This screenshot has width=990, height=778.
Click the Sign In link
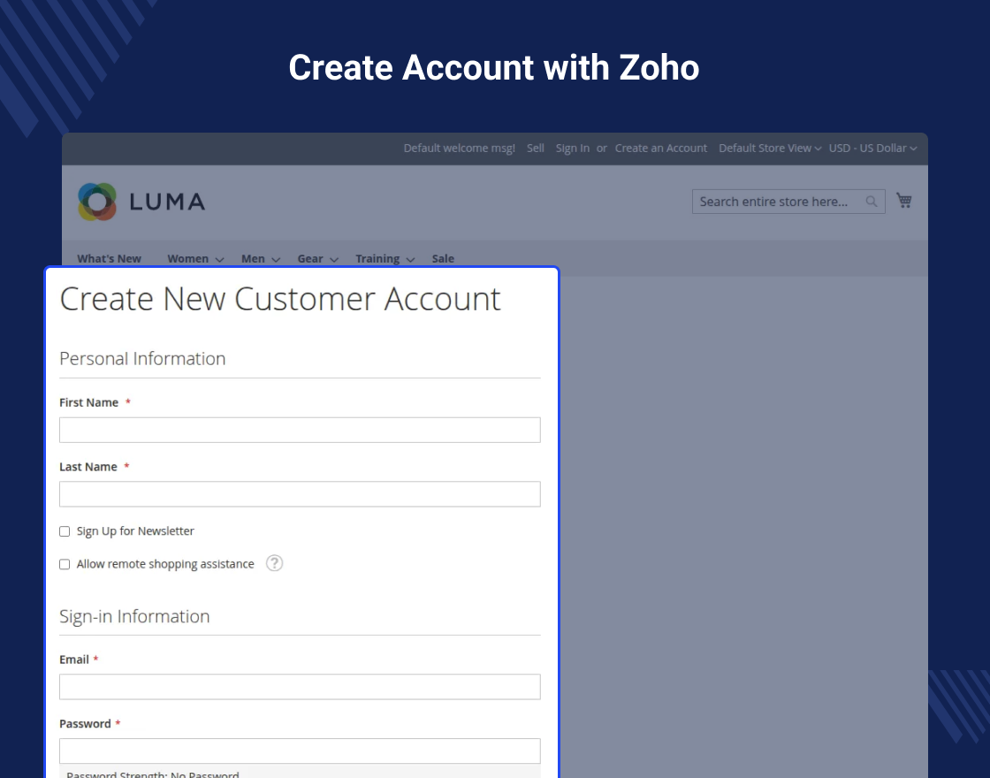(x=573, y=148)
